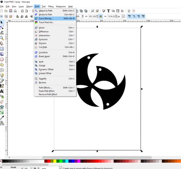Open Text and Font dialog icon
This screenshot has height=169, width=181.
point(109,11)
